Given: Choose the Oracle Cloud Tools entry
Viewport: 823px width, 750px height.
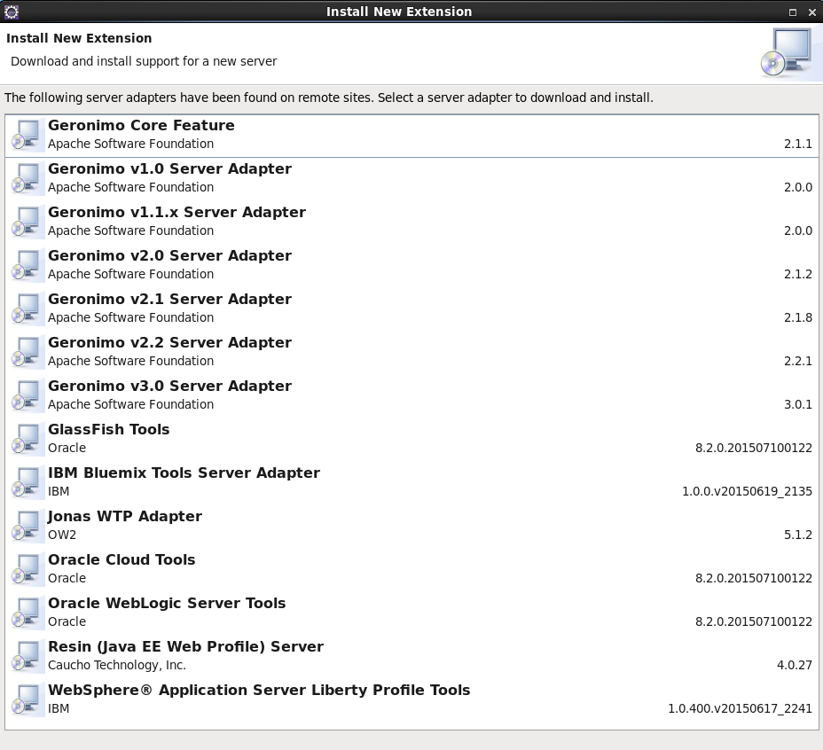Looking at the screenshot, I should point(411,570).
